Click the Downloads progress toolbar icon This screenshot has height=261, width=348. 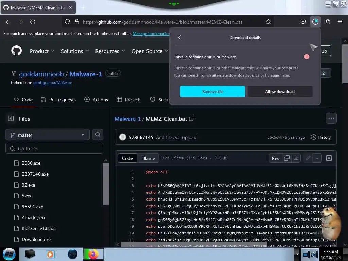tap(315, 22)
